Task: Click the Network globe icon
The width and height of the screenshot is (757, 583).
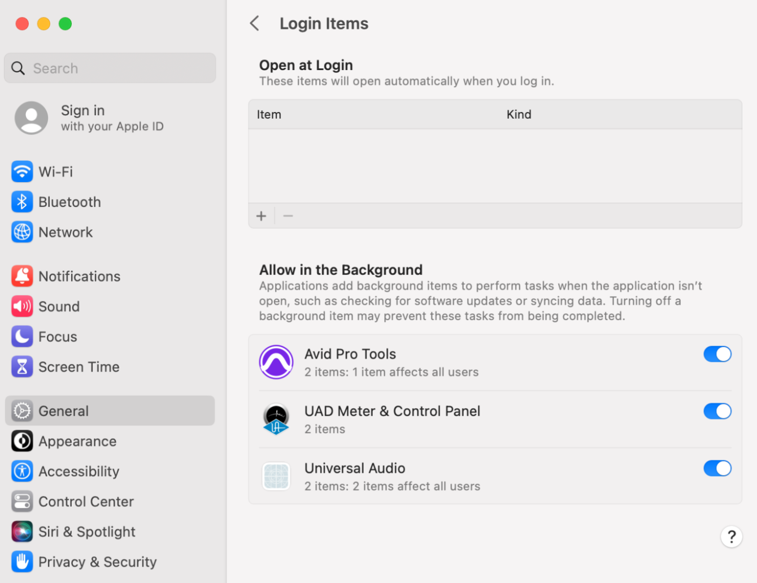Action: 22,232
